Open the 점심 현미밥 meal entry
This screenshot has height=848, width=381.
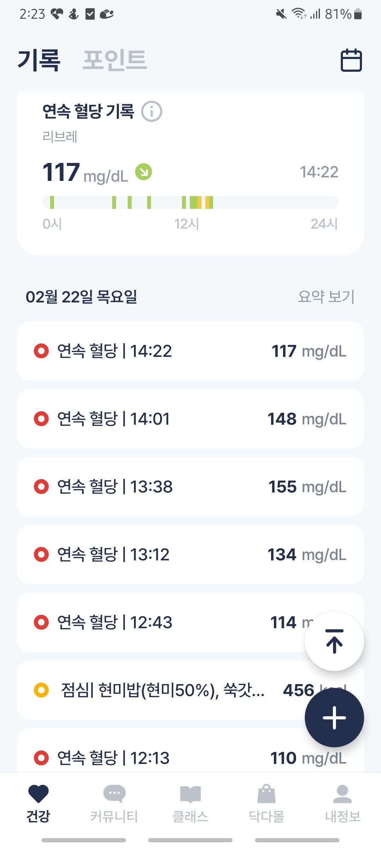[x=190, y=690]
